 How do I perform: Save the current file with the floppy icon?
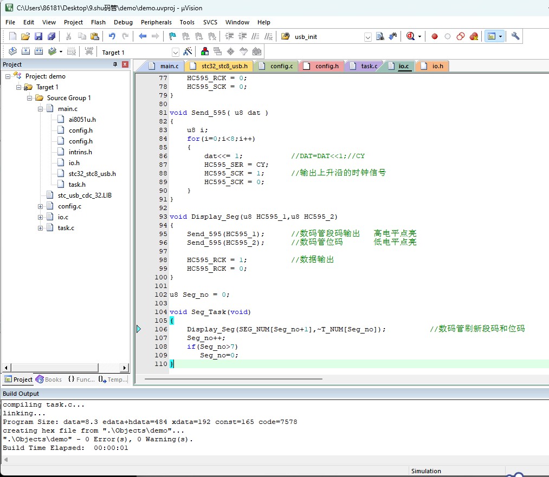38,36
